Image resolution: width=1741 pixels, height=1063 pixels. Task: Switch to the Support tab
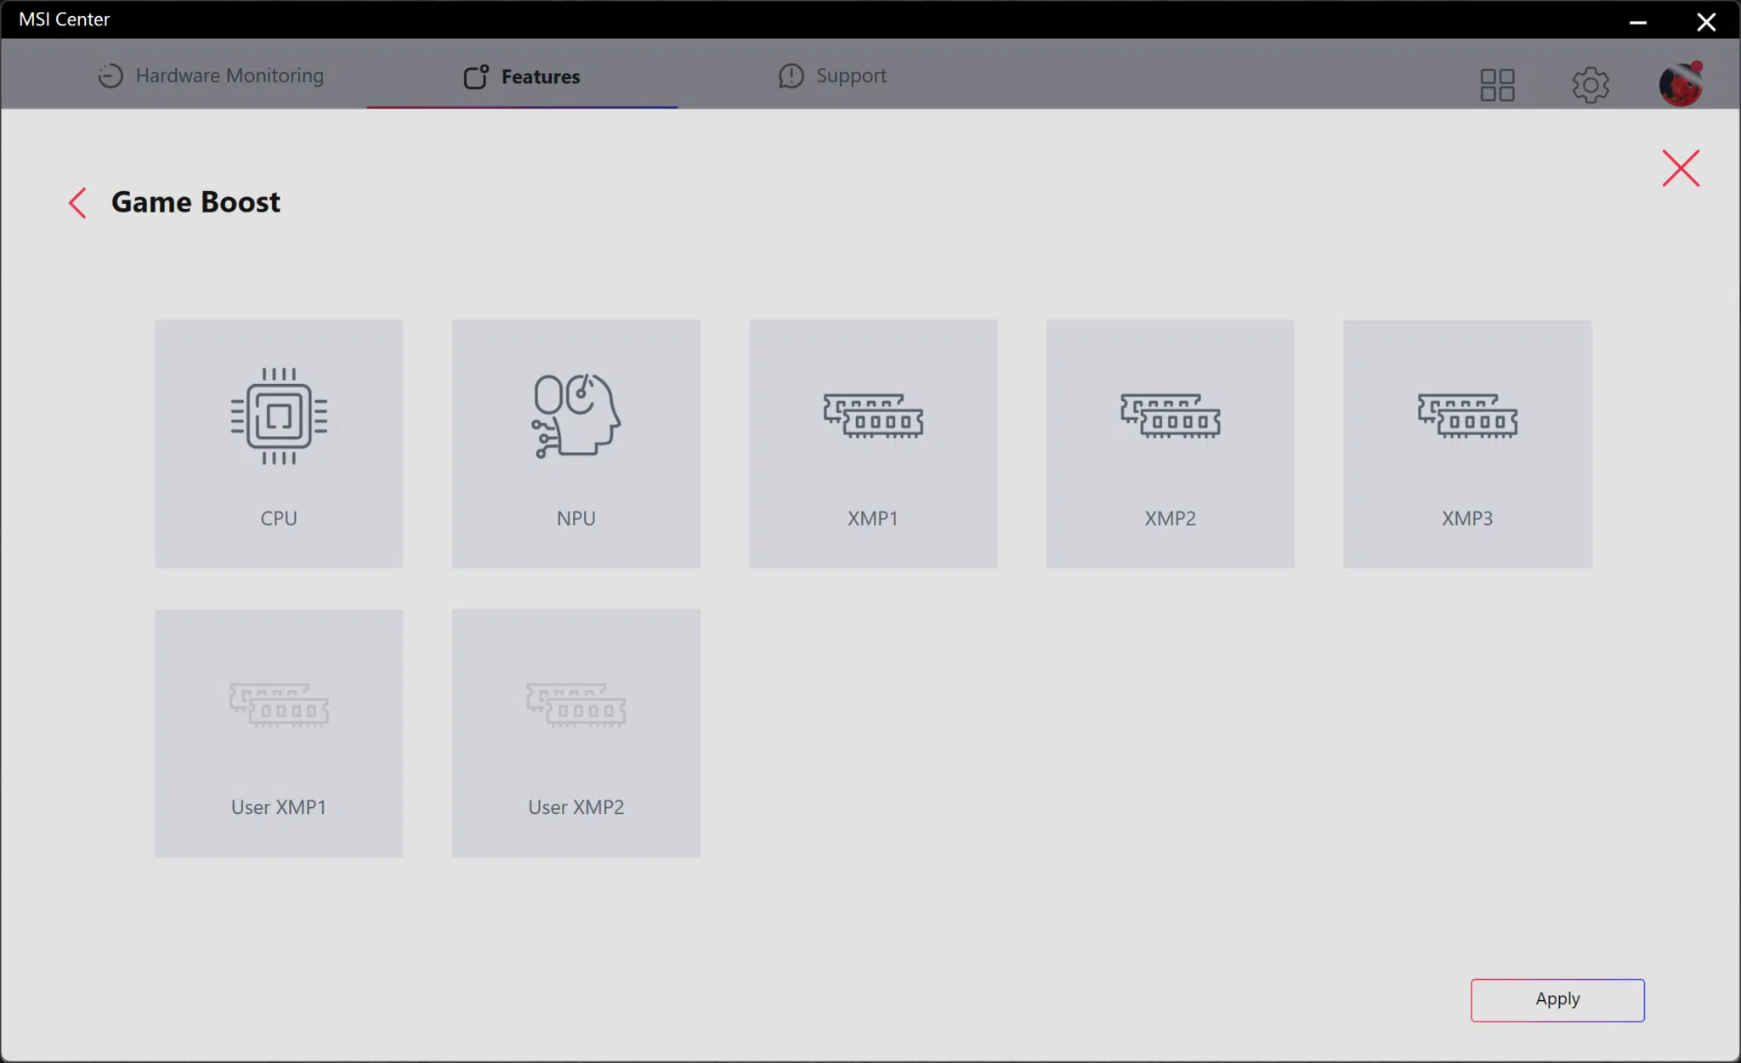[x=832, y=76]
